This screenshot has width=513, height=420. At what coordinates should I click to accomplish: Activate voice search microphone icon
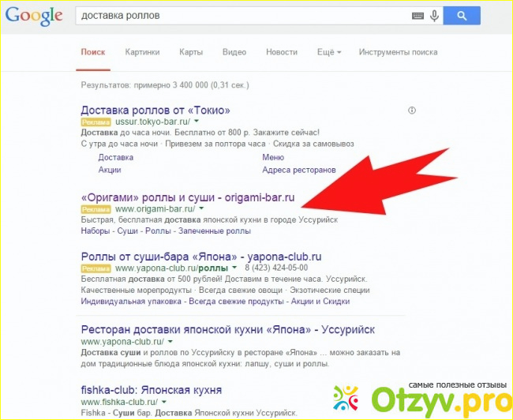point(435,15)
